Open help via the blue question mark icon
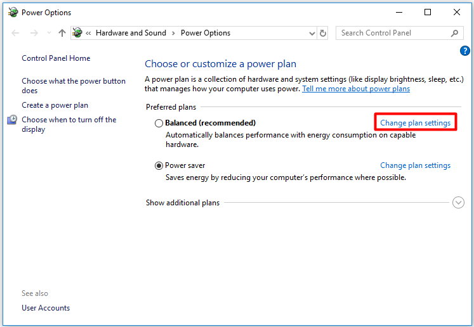The image size is (474, 327). click(465, 51)
